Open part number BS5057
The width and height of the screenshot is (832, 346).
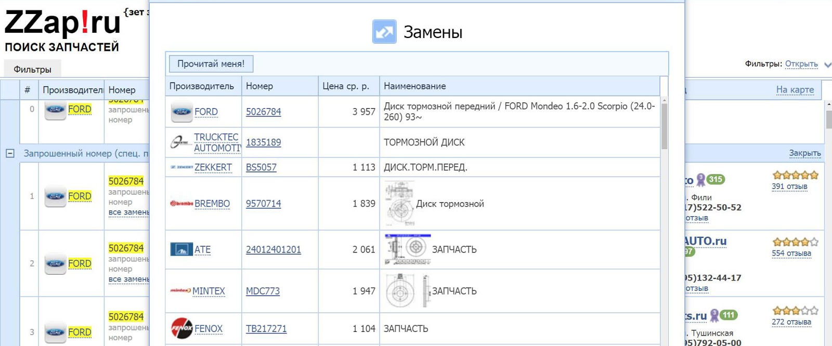click(x=261, y=167)
